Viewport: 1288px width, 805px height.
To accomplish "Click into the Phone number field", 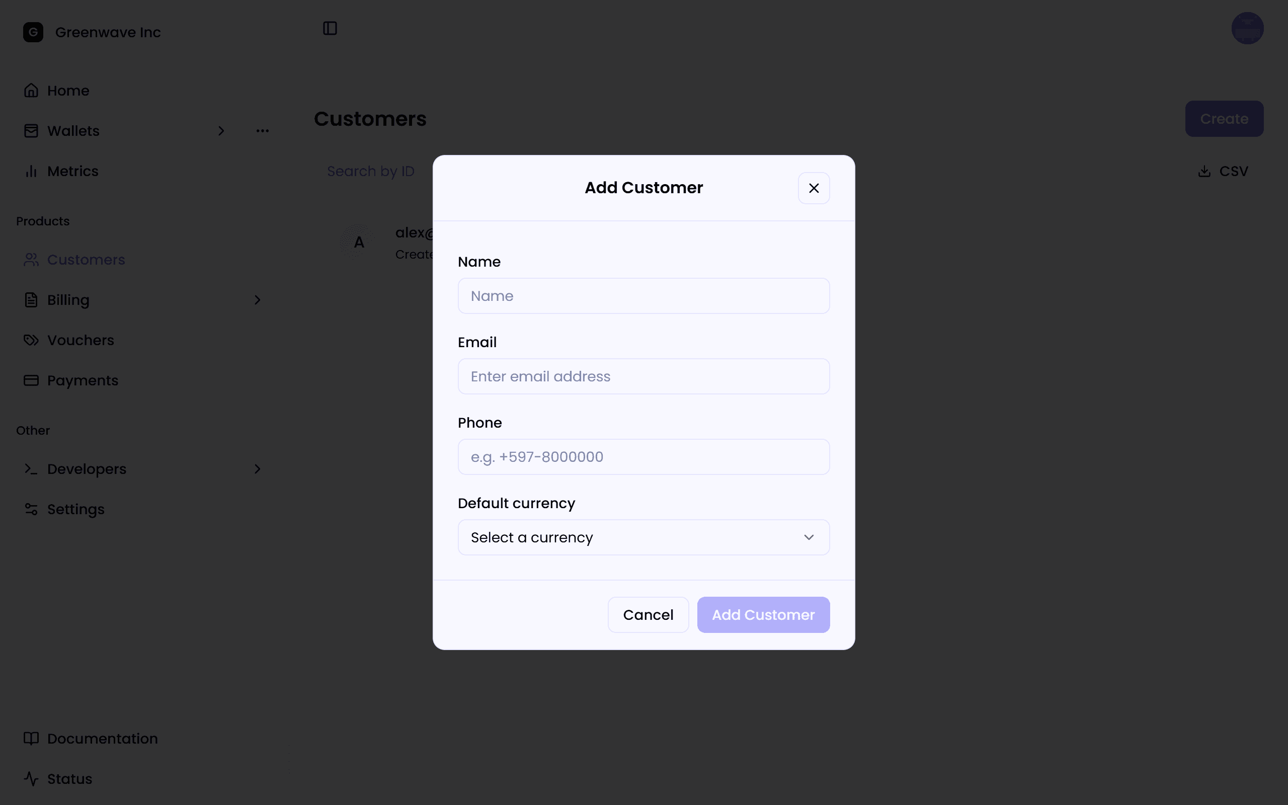I will click(x=643, y=457).
